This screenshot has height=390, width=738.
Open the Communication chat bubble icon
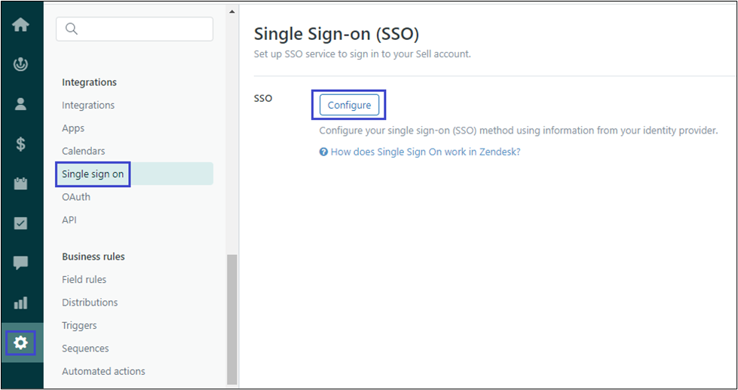coord(21,263)
